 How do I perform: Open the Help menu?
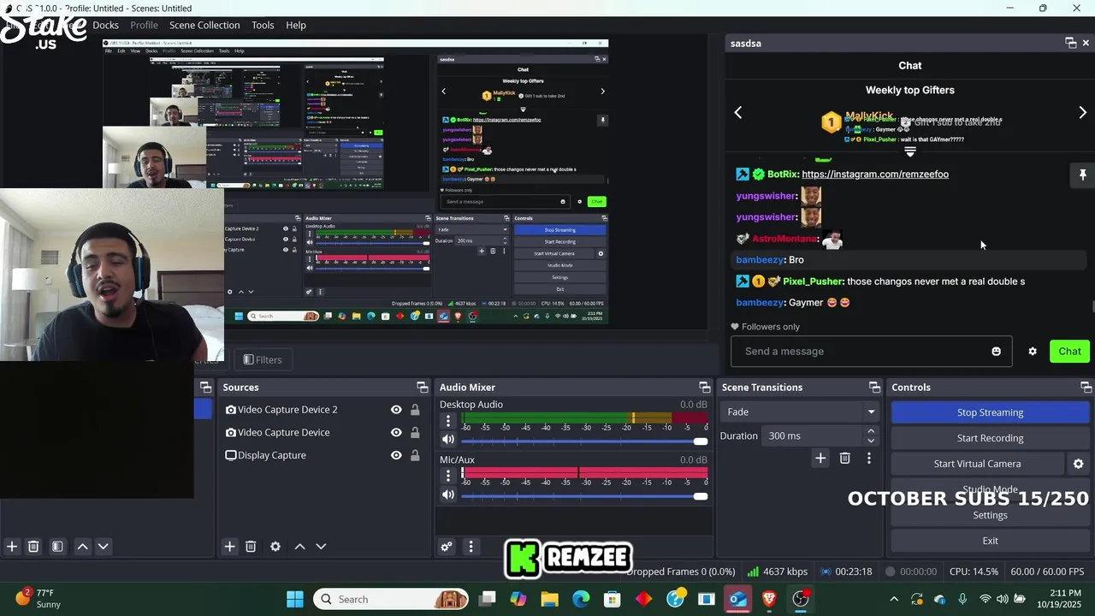tap(296, 25)
